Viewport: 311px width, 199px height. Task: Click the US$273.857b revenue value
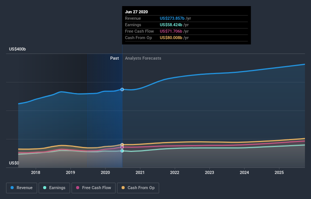coord(172,18)
